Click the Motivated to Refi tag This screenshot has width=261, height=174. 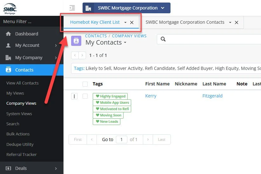tap(112, 109)
